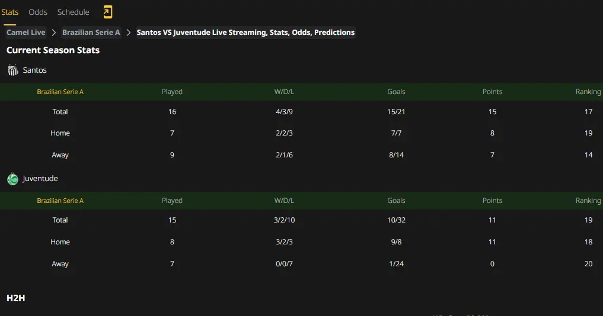This screenshot has width=603, height=316.
Task: Click the Santos VS Juventude breadcrumb title
Action: click(x=245, y=33)
